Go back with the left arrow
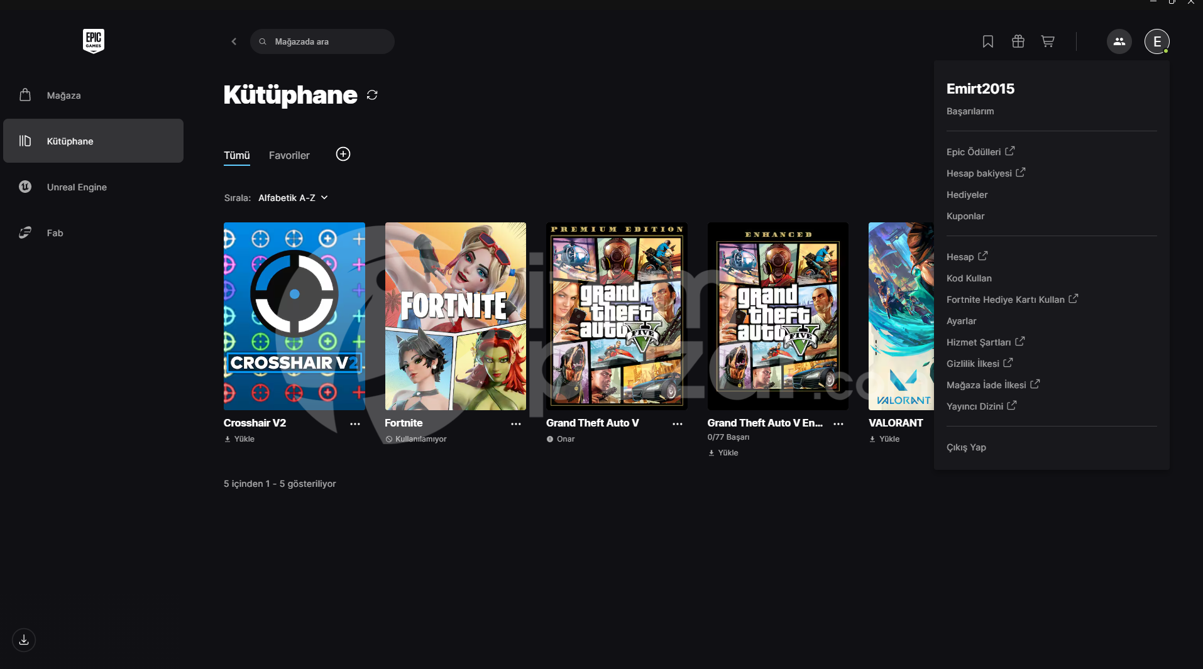The height and width of the screenshot is (669, 1203). [x=234, y=41]
